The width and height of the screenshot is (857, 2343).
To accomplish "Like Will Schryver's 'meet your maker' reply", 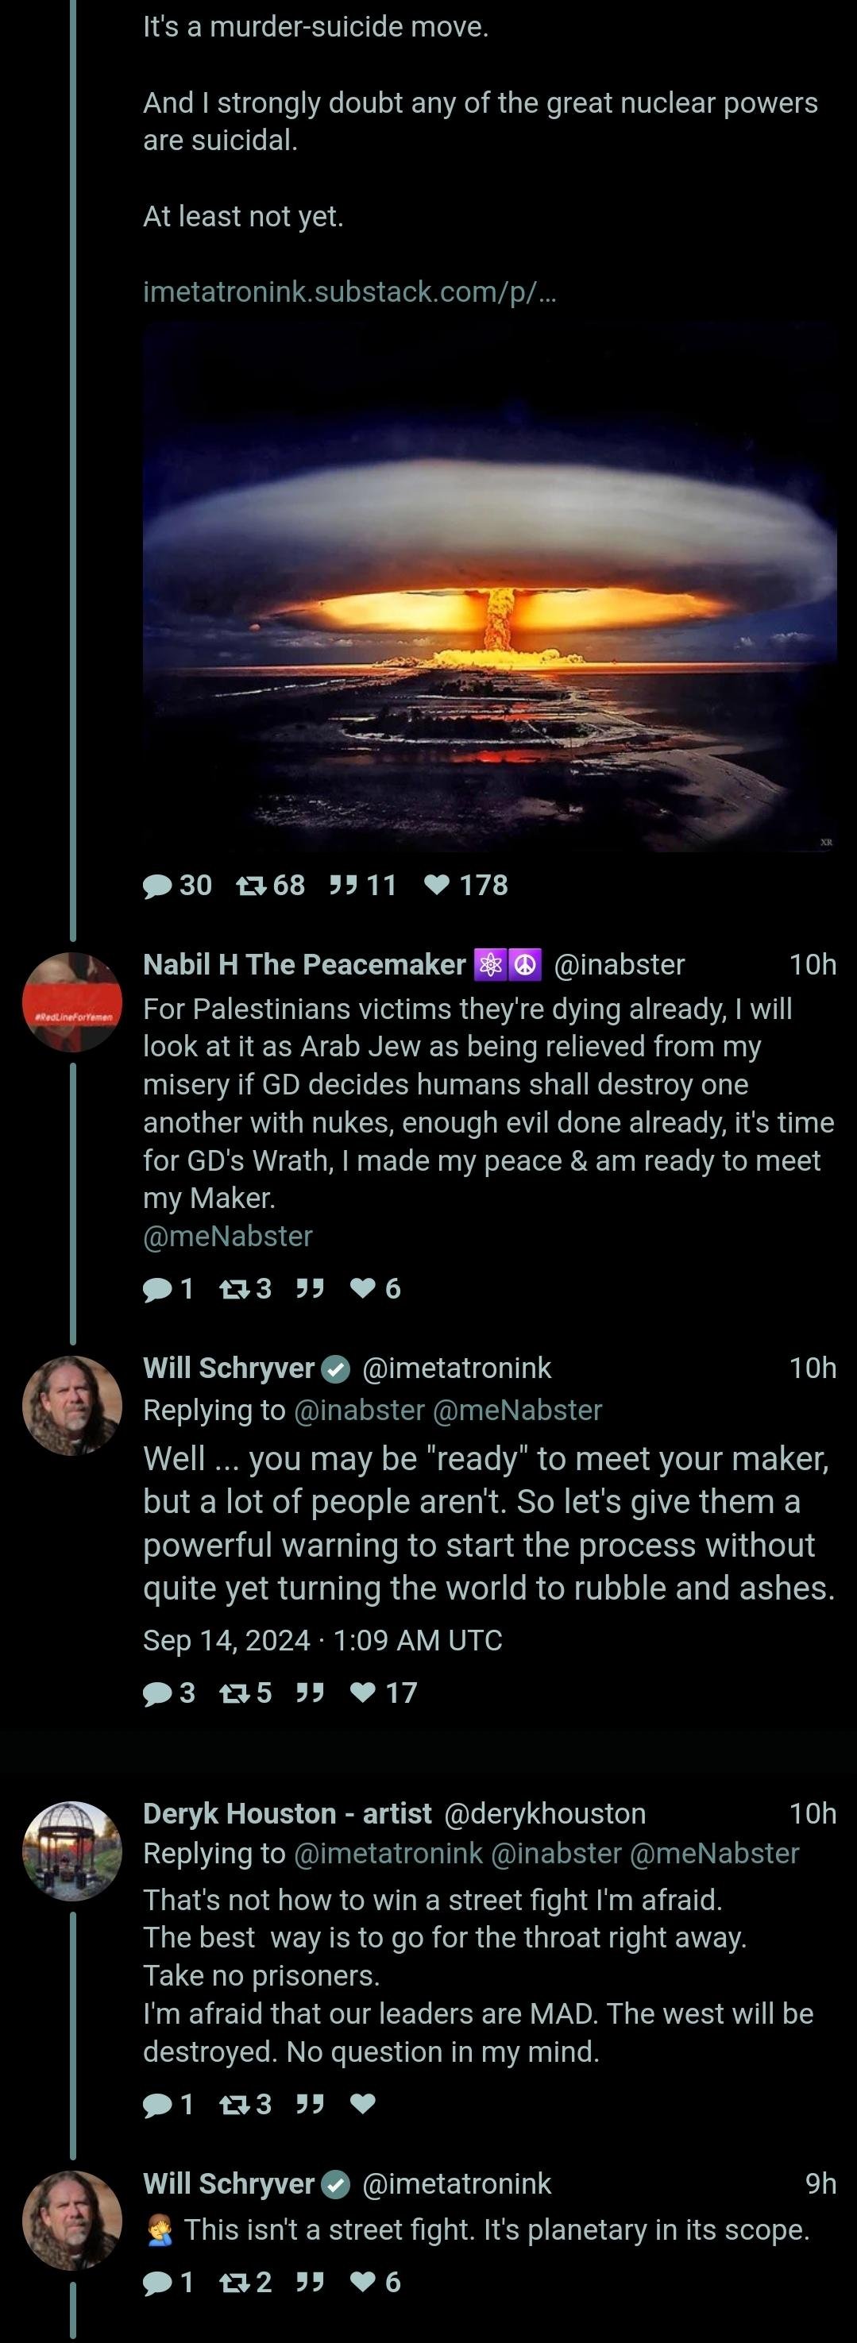I will click(x=363, y=1693).
